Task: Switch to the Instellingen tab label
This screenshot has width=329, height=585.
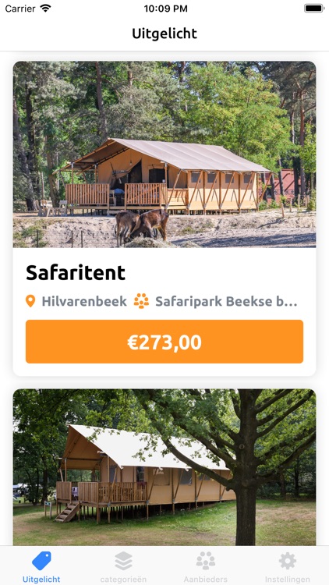Action: tap(288, 580)
